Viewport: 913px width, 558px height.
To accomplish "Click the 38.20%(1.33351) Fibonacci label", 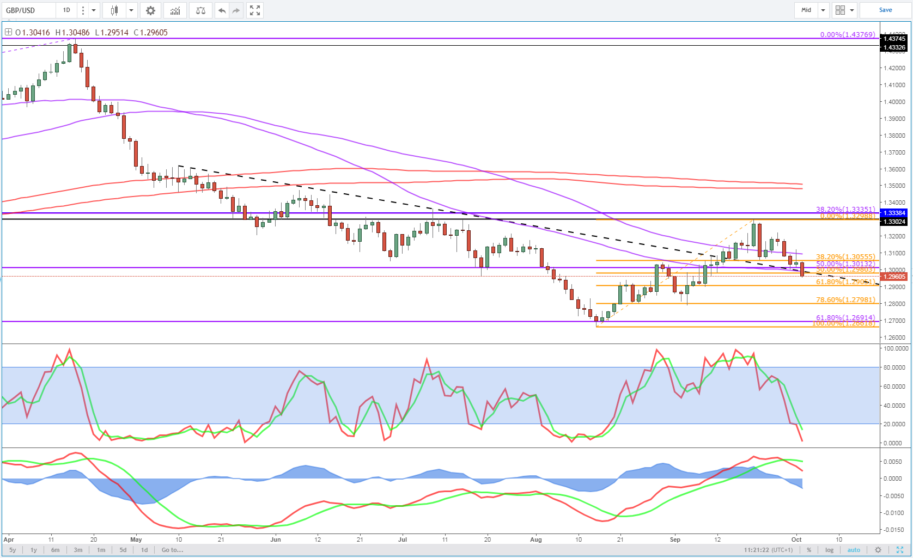I will pos(845,209).
